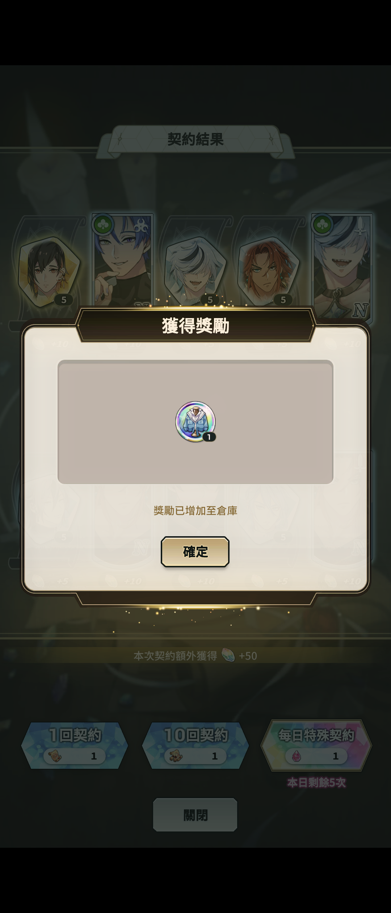Confirm the reward with 確定 button
This screenshot has width=391, height=913.
[195, 551]
